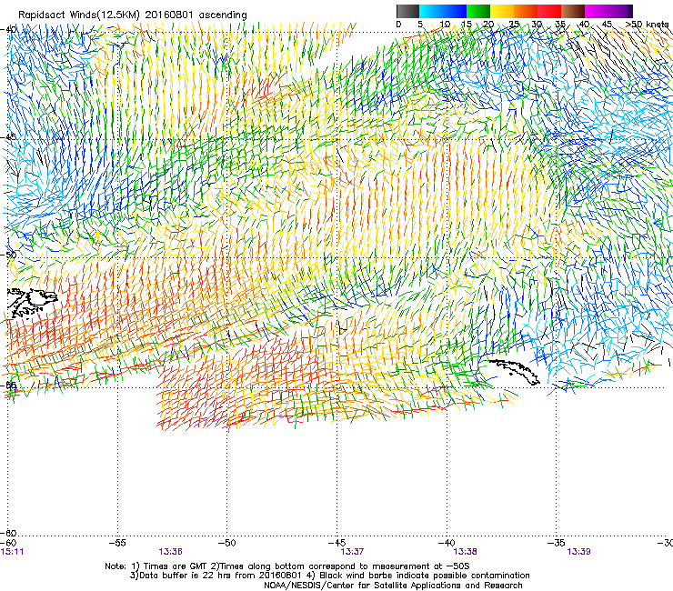
Task: Click the note line "3)Data buffer is 22 hrs"
Action: [329, 576]
